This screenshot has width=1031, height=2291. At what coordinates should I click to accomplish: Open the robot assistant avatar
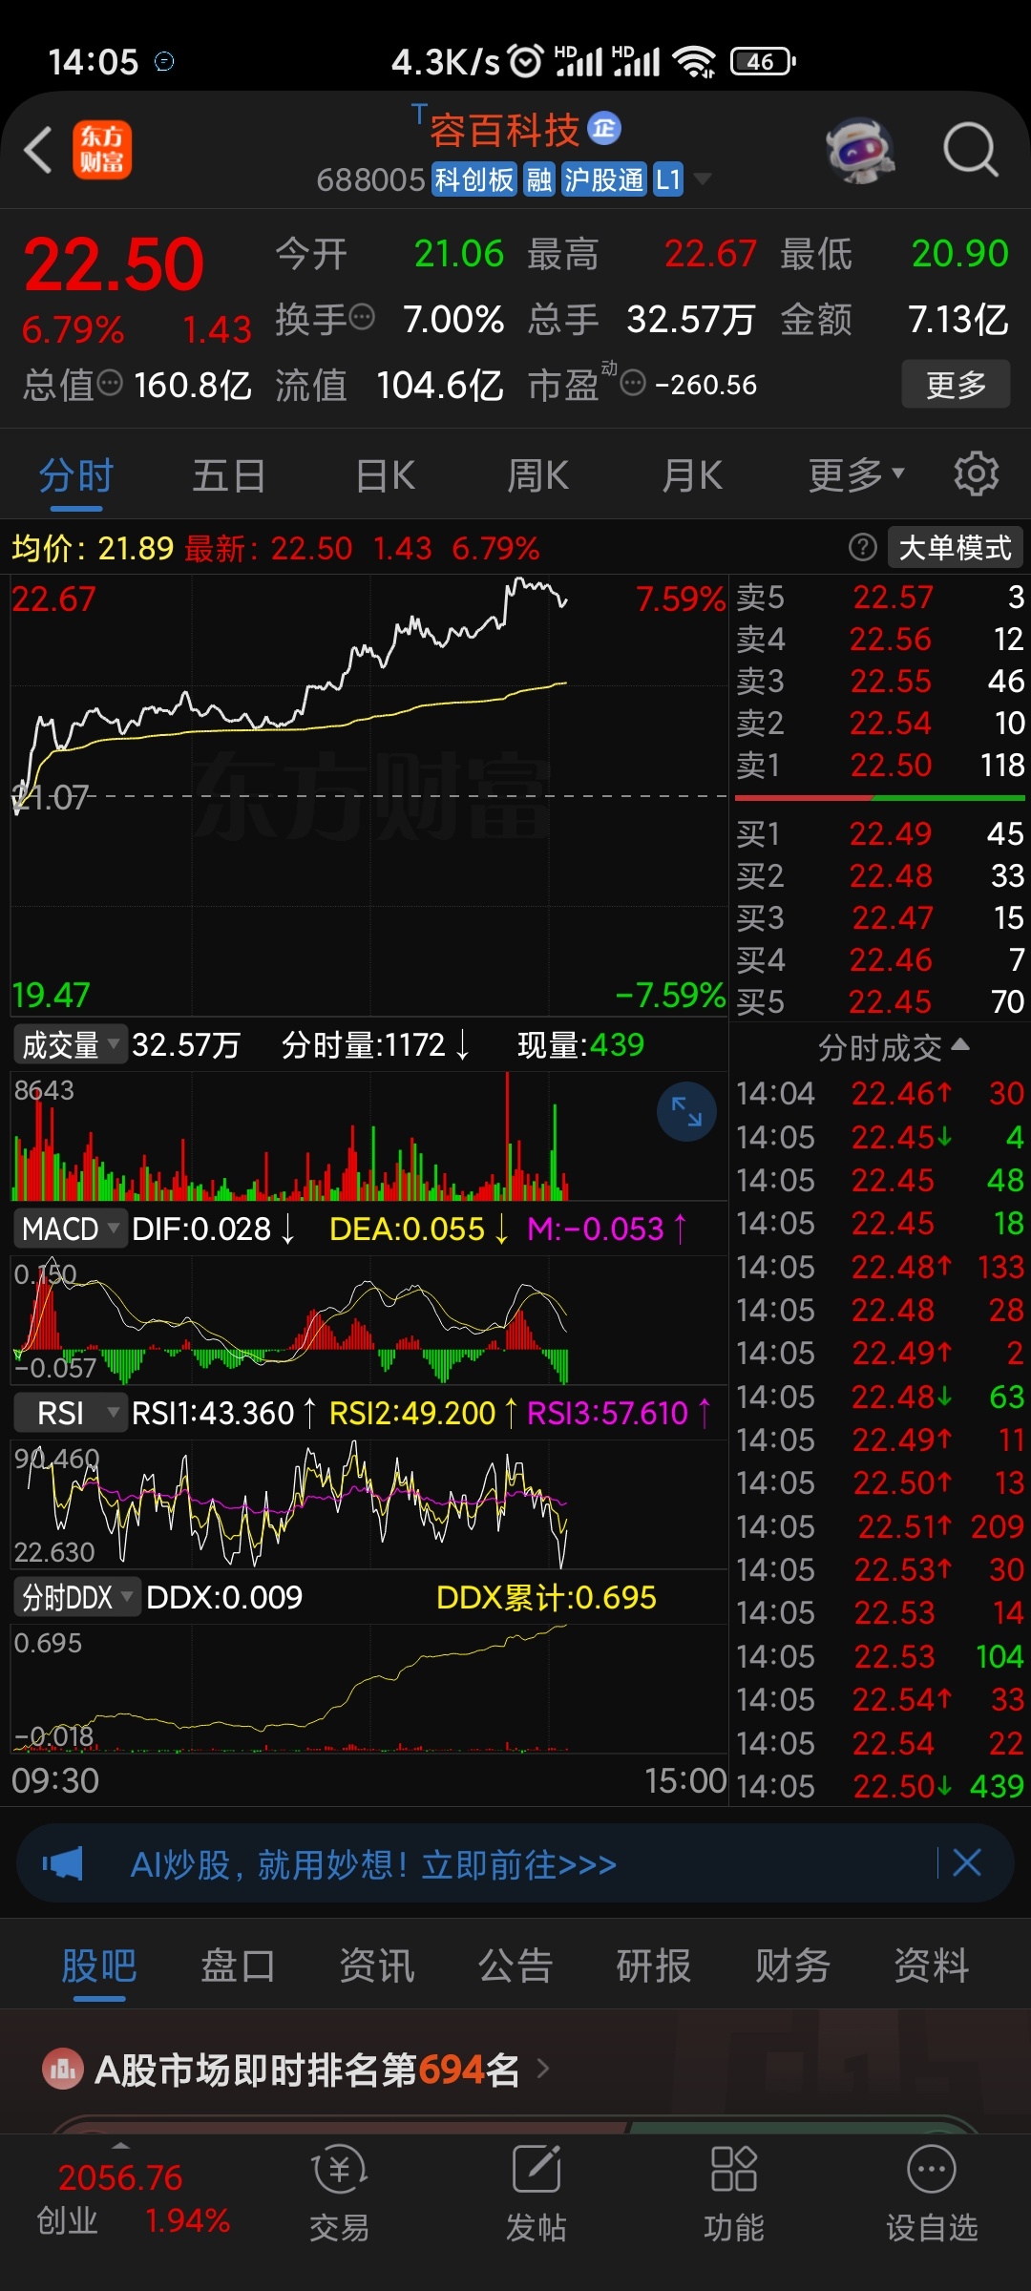pyautogui.click(x=859, y=150)
